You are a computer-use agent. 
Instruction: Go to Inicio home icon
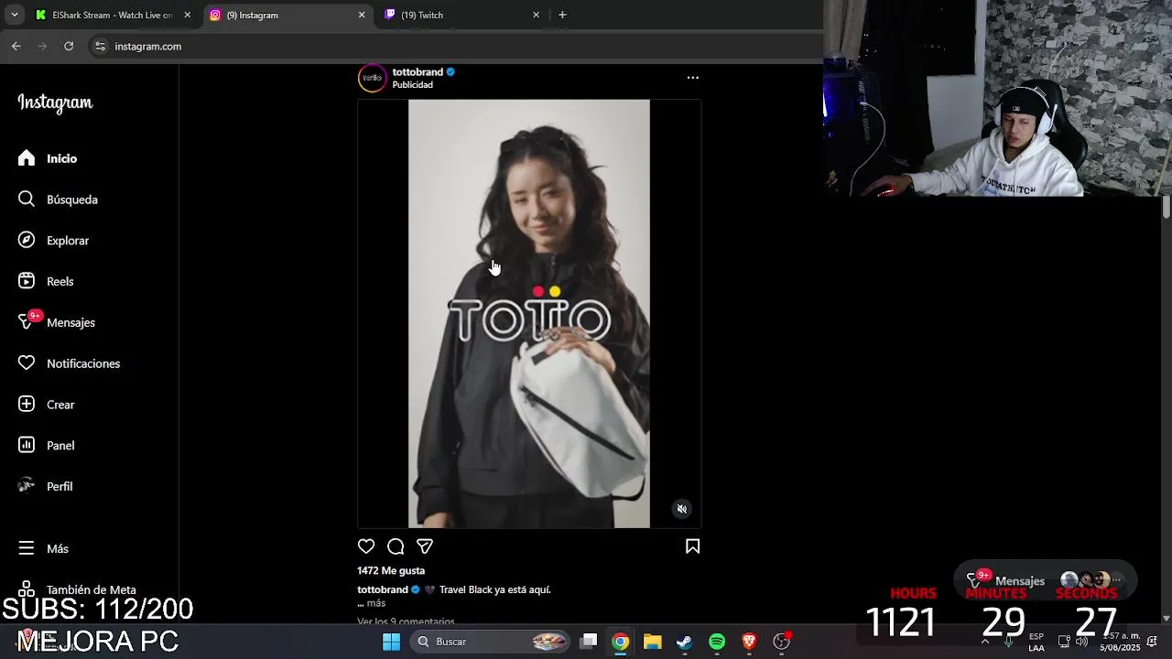click(x=27, y=158)
